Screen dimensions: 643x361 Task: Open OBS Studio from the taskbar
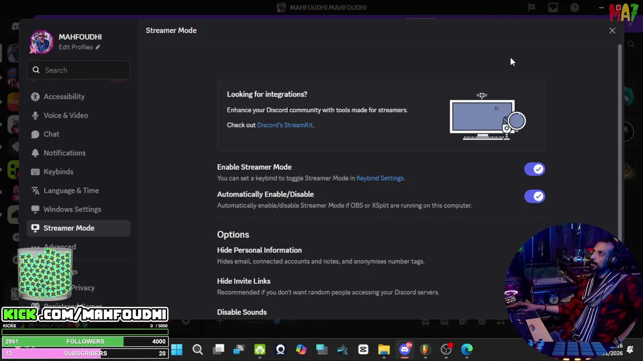point(446,349)
